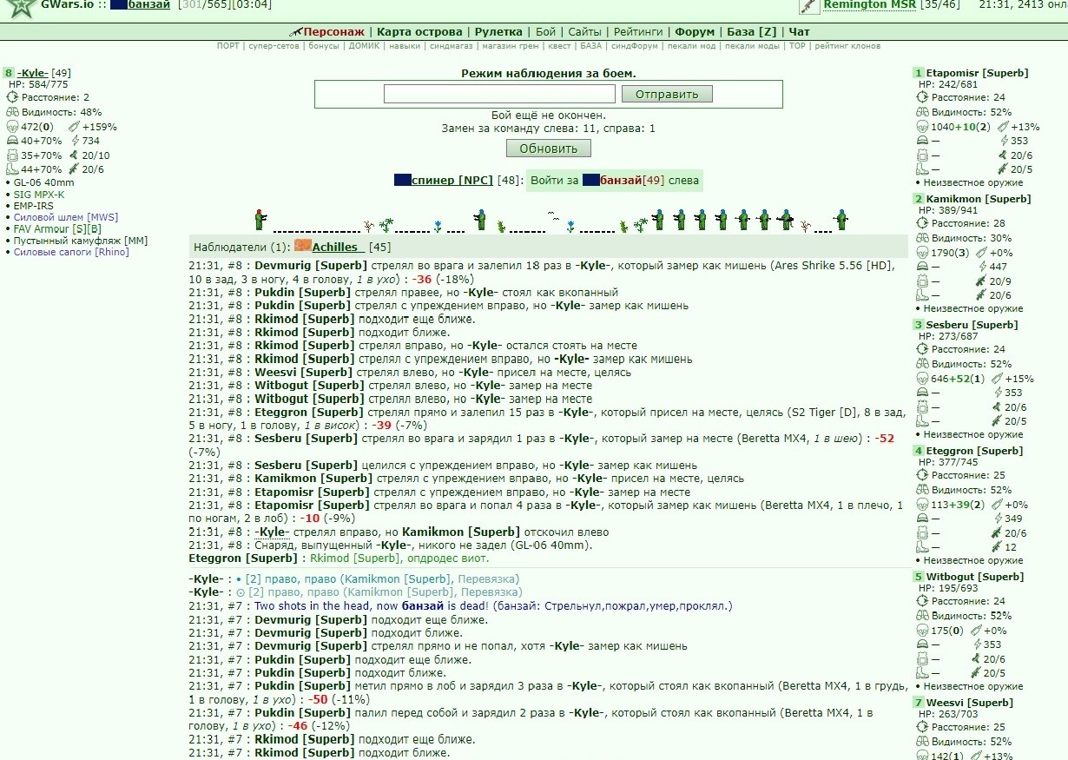The image size is (1068, 760).
Task: Open the Чат menu item
Action: pyautogui.click(x=799, y=32)
